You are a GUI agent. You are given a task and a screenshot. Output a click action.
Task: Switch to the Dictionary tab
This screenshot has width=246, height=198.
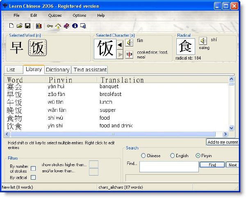[x=58, y=70]
